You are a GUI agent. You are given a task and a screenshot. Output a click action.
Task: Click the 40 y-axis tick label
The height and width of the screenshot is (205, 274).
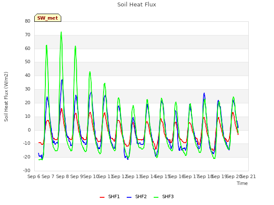27,75
